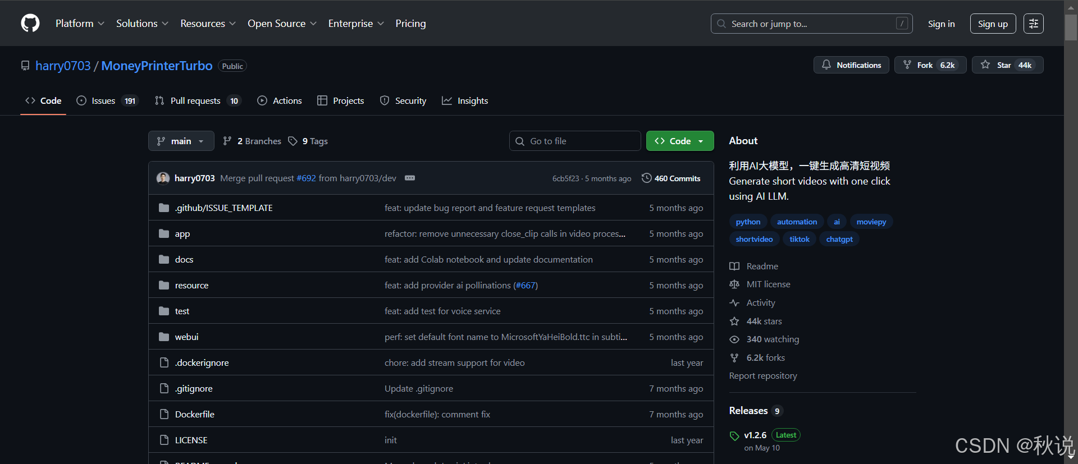
Task: Switch to the Pull requests tab
Action: 198,100
